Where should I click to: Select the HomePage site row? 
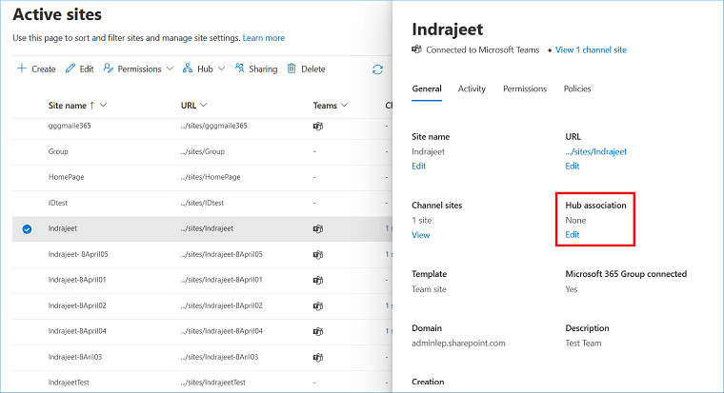click(x=202, y=177)
